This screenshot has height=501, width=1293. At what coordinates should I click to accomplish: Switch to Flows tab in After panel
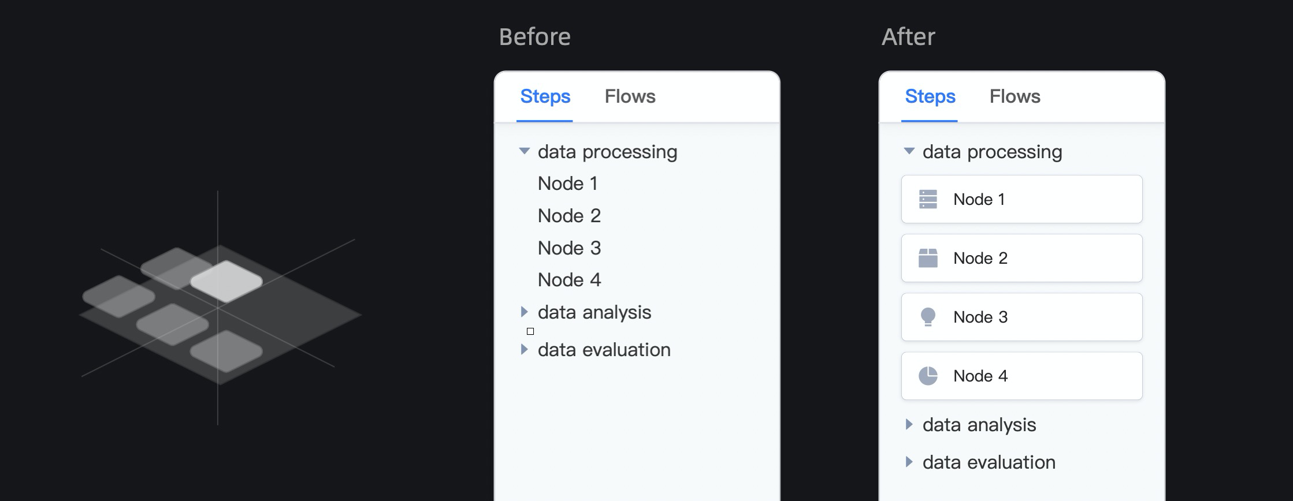click(1015, 96)
